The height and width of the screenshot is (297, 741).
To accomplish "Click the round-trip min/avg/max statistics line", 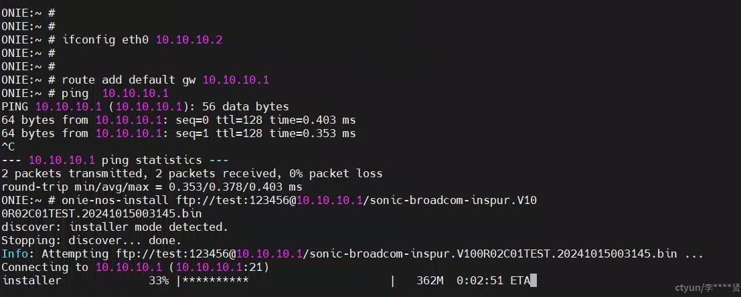I will (x=152, y=187).
